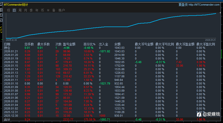Click the 2026.01.21 chart end date label
The width and height of the screenshot is (223, 123).
click(210, 40)
